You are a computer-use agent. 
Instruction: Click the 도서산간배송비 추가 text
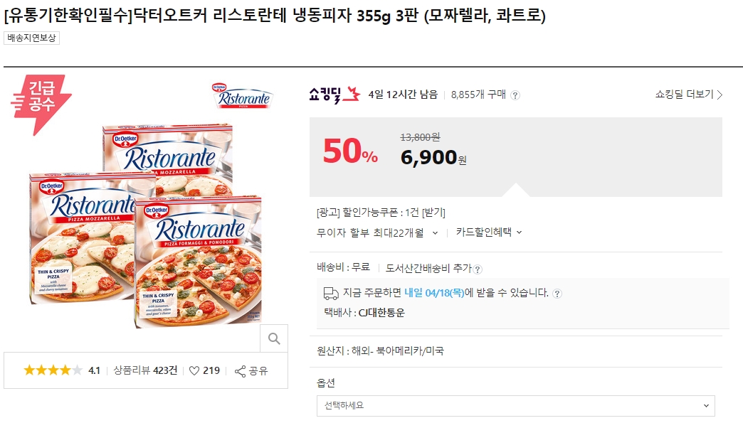tap(428, 268)
